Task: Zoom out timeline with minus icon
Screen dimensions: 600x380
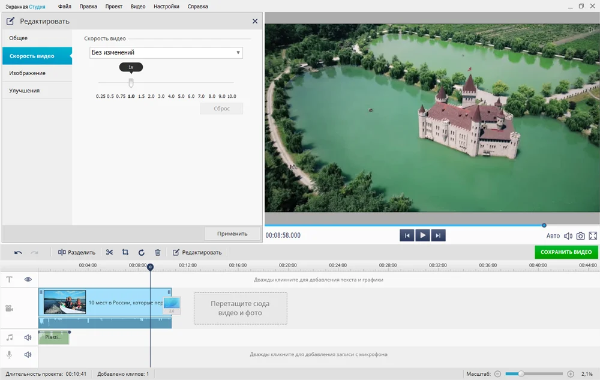Action: (497, 374)
